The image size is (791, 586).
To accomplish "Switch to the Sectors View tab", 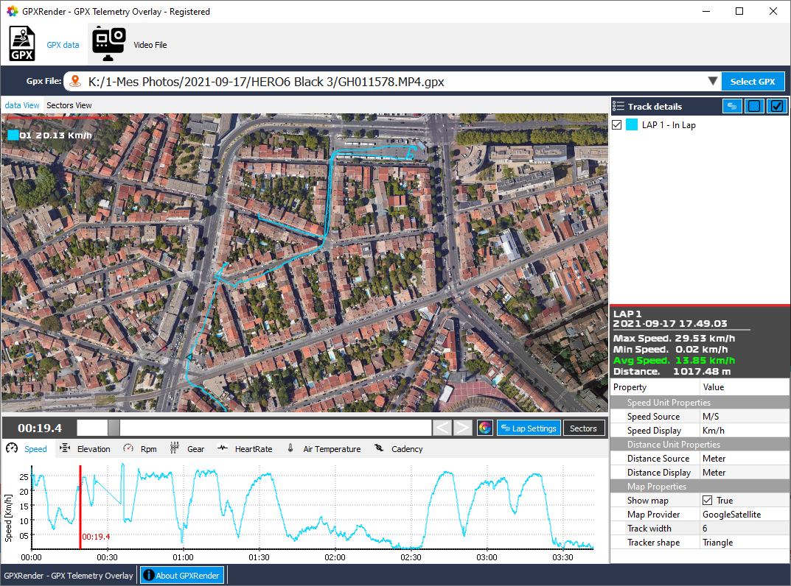I will point(69,105).
